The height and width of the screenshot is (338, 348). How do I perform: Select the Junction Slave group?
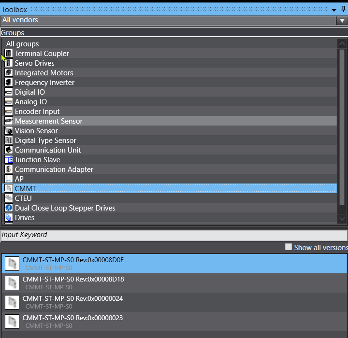point(170,159)
